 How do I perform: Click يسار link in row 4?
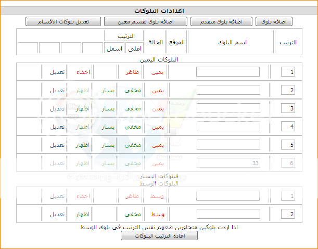108,128
